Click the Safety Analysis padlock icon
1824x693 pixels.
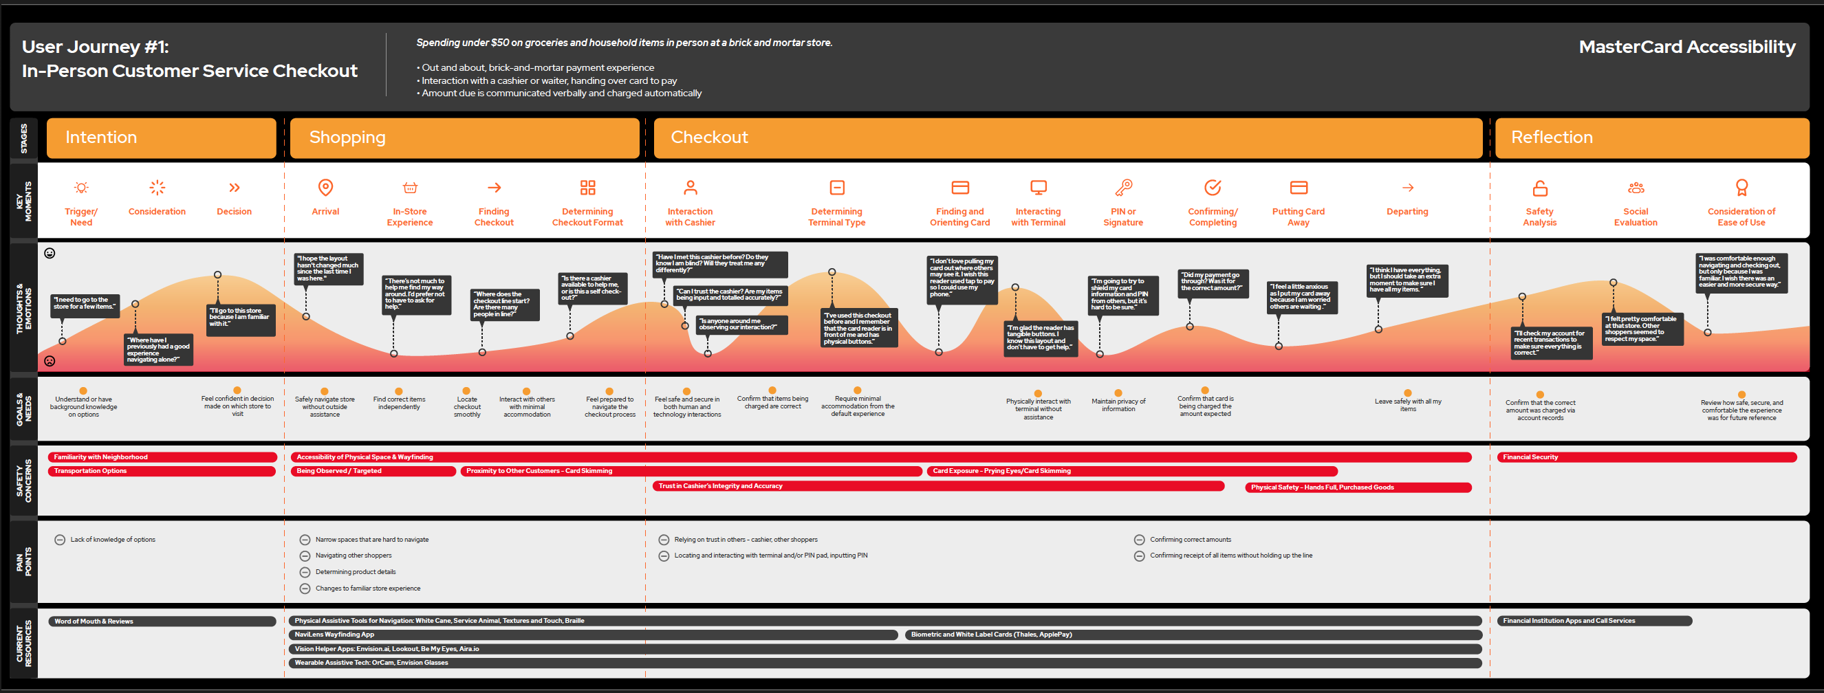click(x=1540, y=188)
